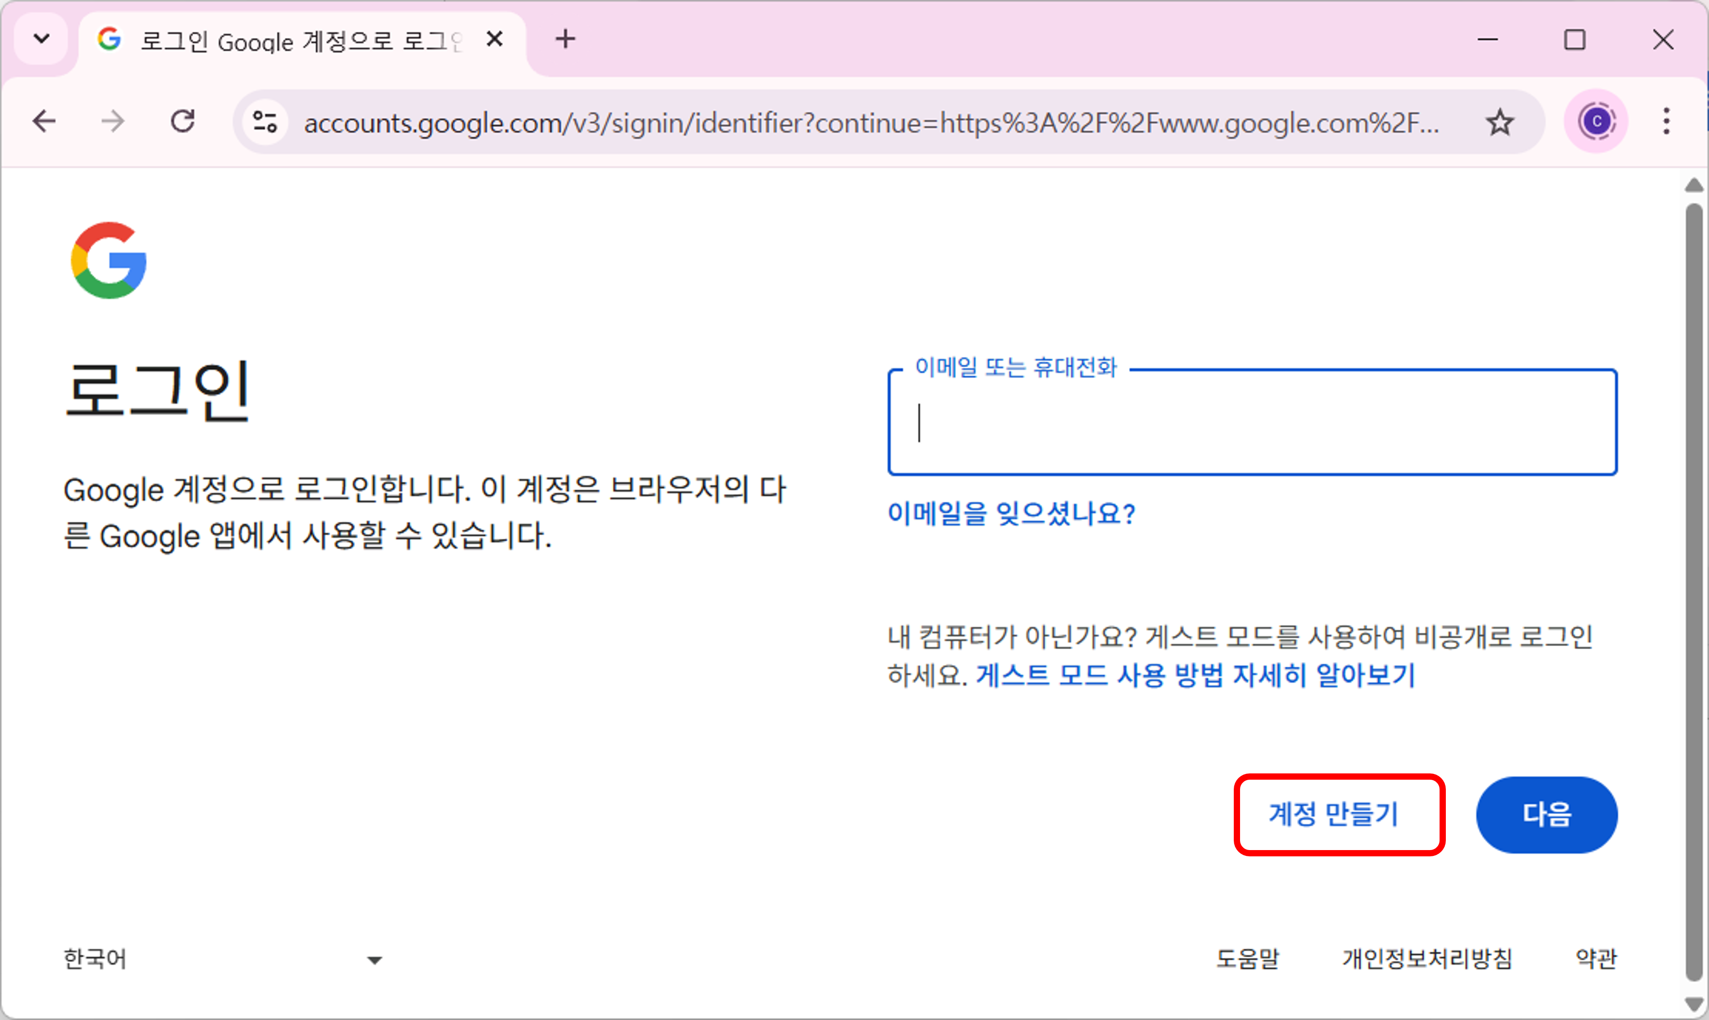Open 개인정보처리방침 footer link
1709x1020 pixels.
[1427, 958]
